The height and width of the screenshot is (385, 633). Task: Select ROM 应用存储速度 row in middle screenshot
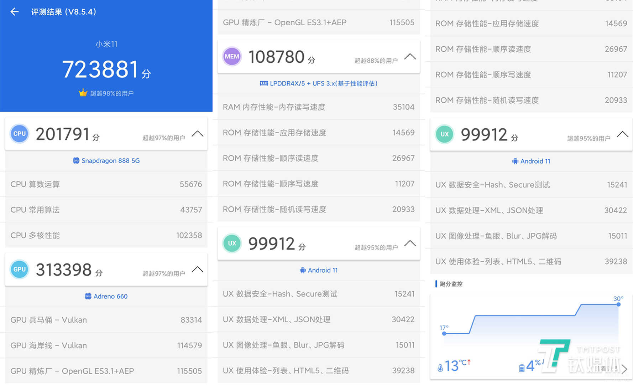tap(319, 133)
